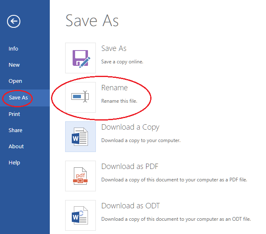Click 'Download a copy to your computer.' text

141,140
